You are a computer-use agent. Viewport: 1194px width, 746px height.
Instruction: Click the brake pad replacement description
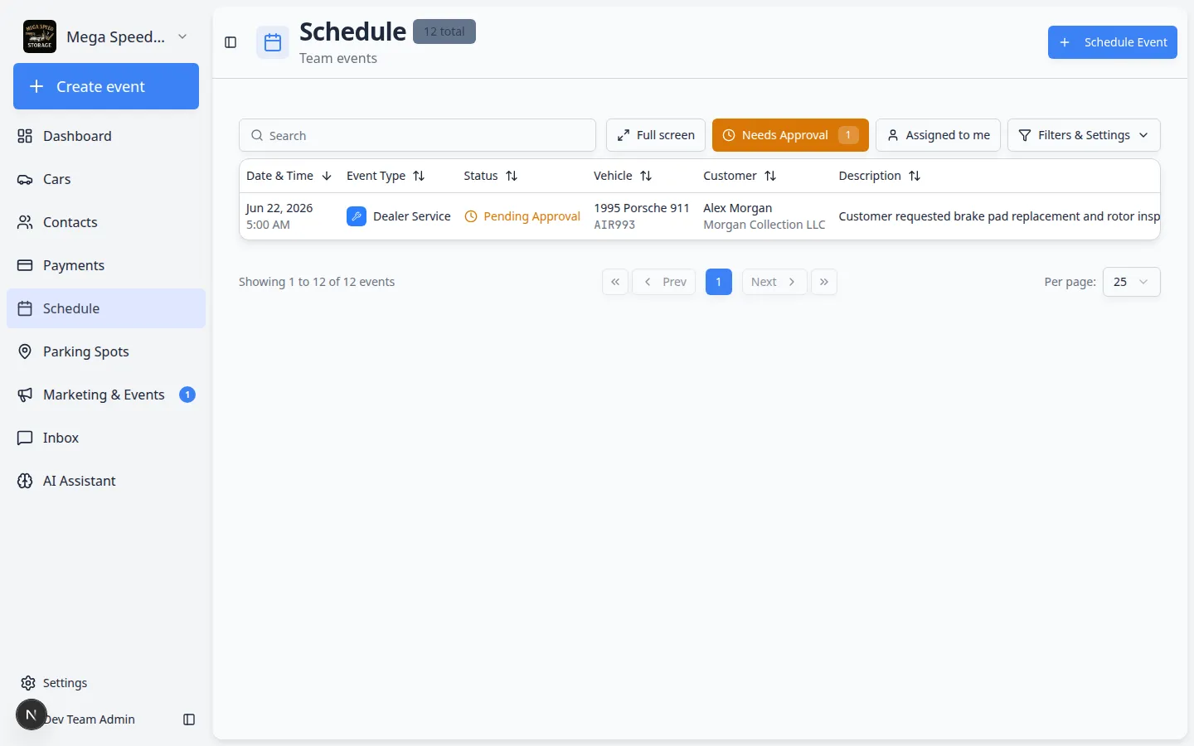pyautogui.click(x=999, y=216)
